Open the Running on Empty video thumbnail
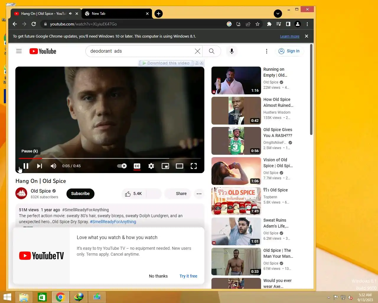The width and height of the screenshot is (378, 303). click(x=236, y=80)
